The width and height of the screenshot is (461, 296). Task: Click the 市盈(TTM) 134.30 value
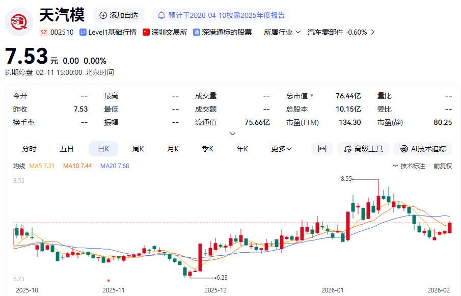(x=349, y=122)
